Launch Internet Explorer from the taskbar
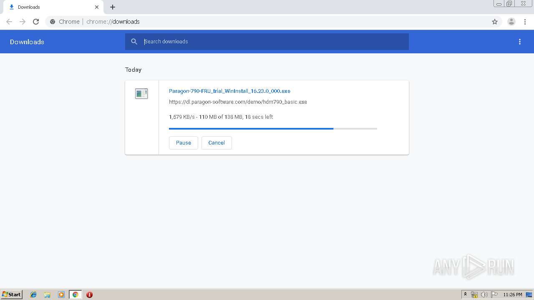 pos(33,295)
